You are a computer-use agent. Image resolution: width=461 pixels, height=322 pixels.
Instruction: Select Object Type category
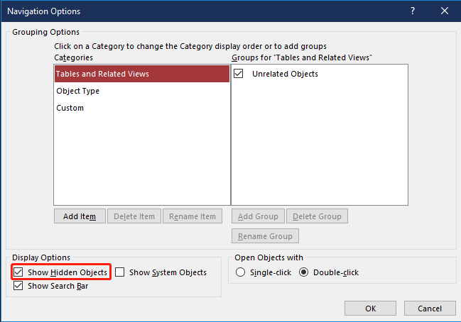point(142,91)
